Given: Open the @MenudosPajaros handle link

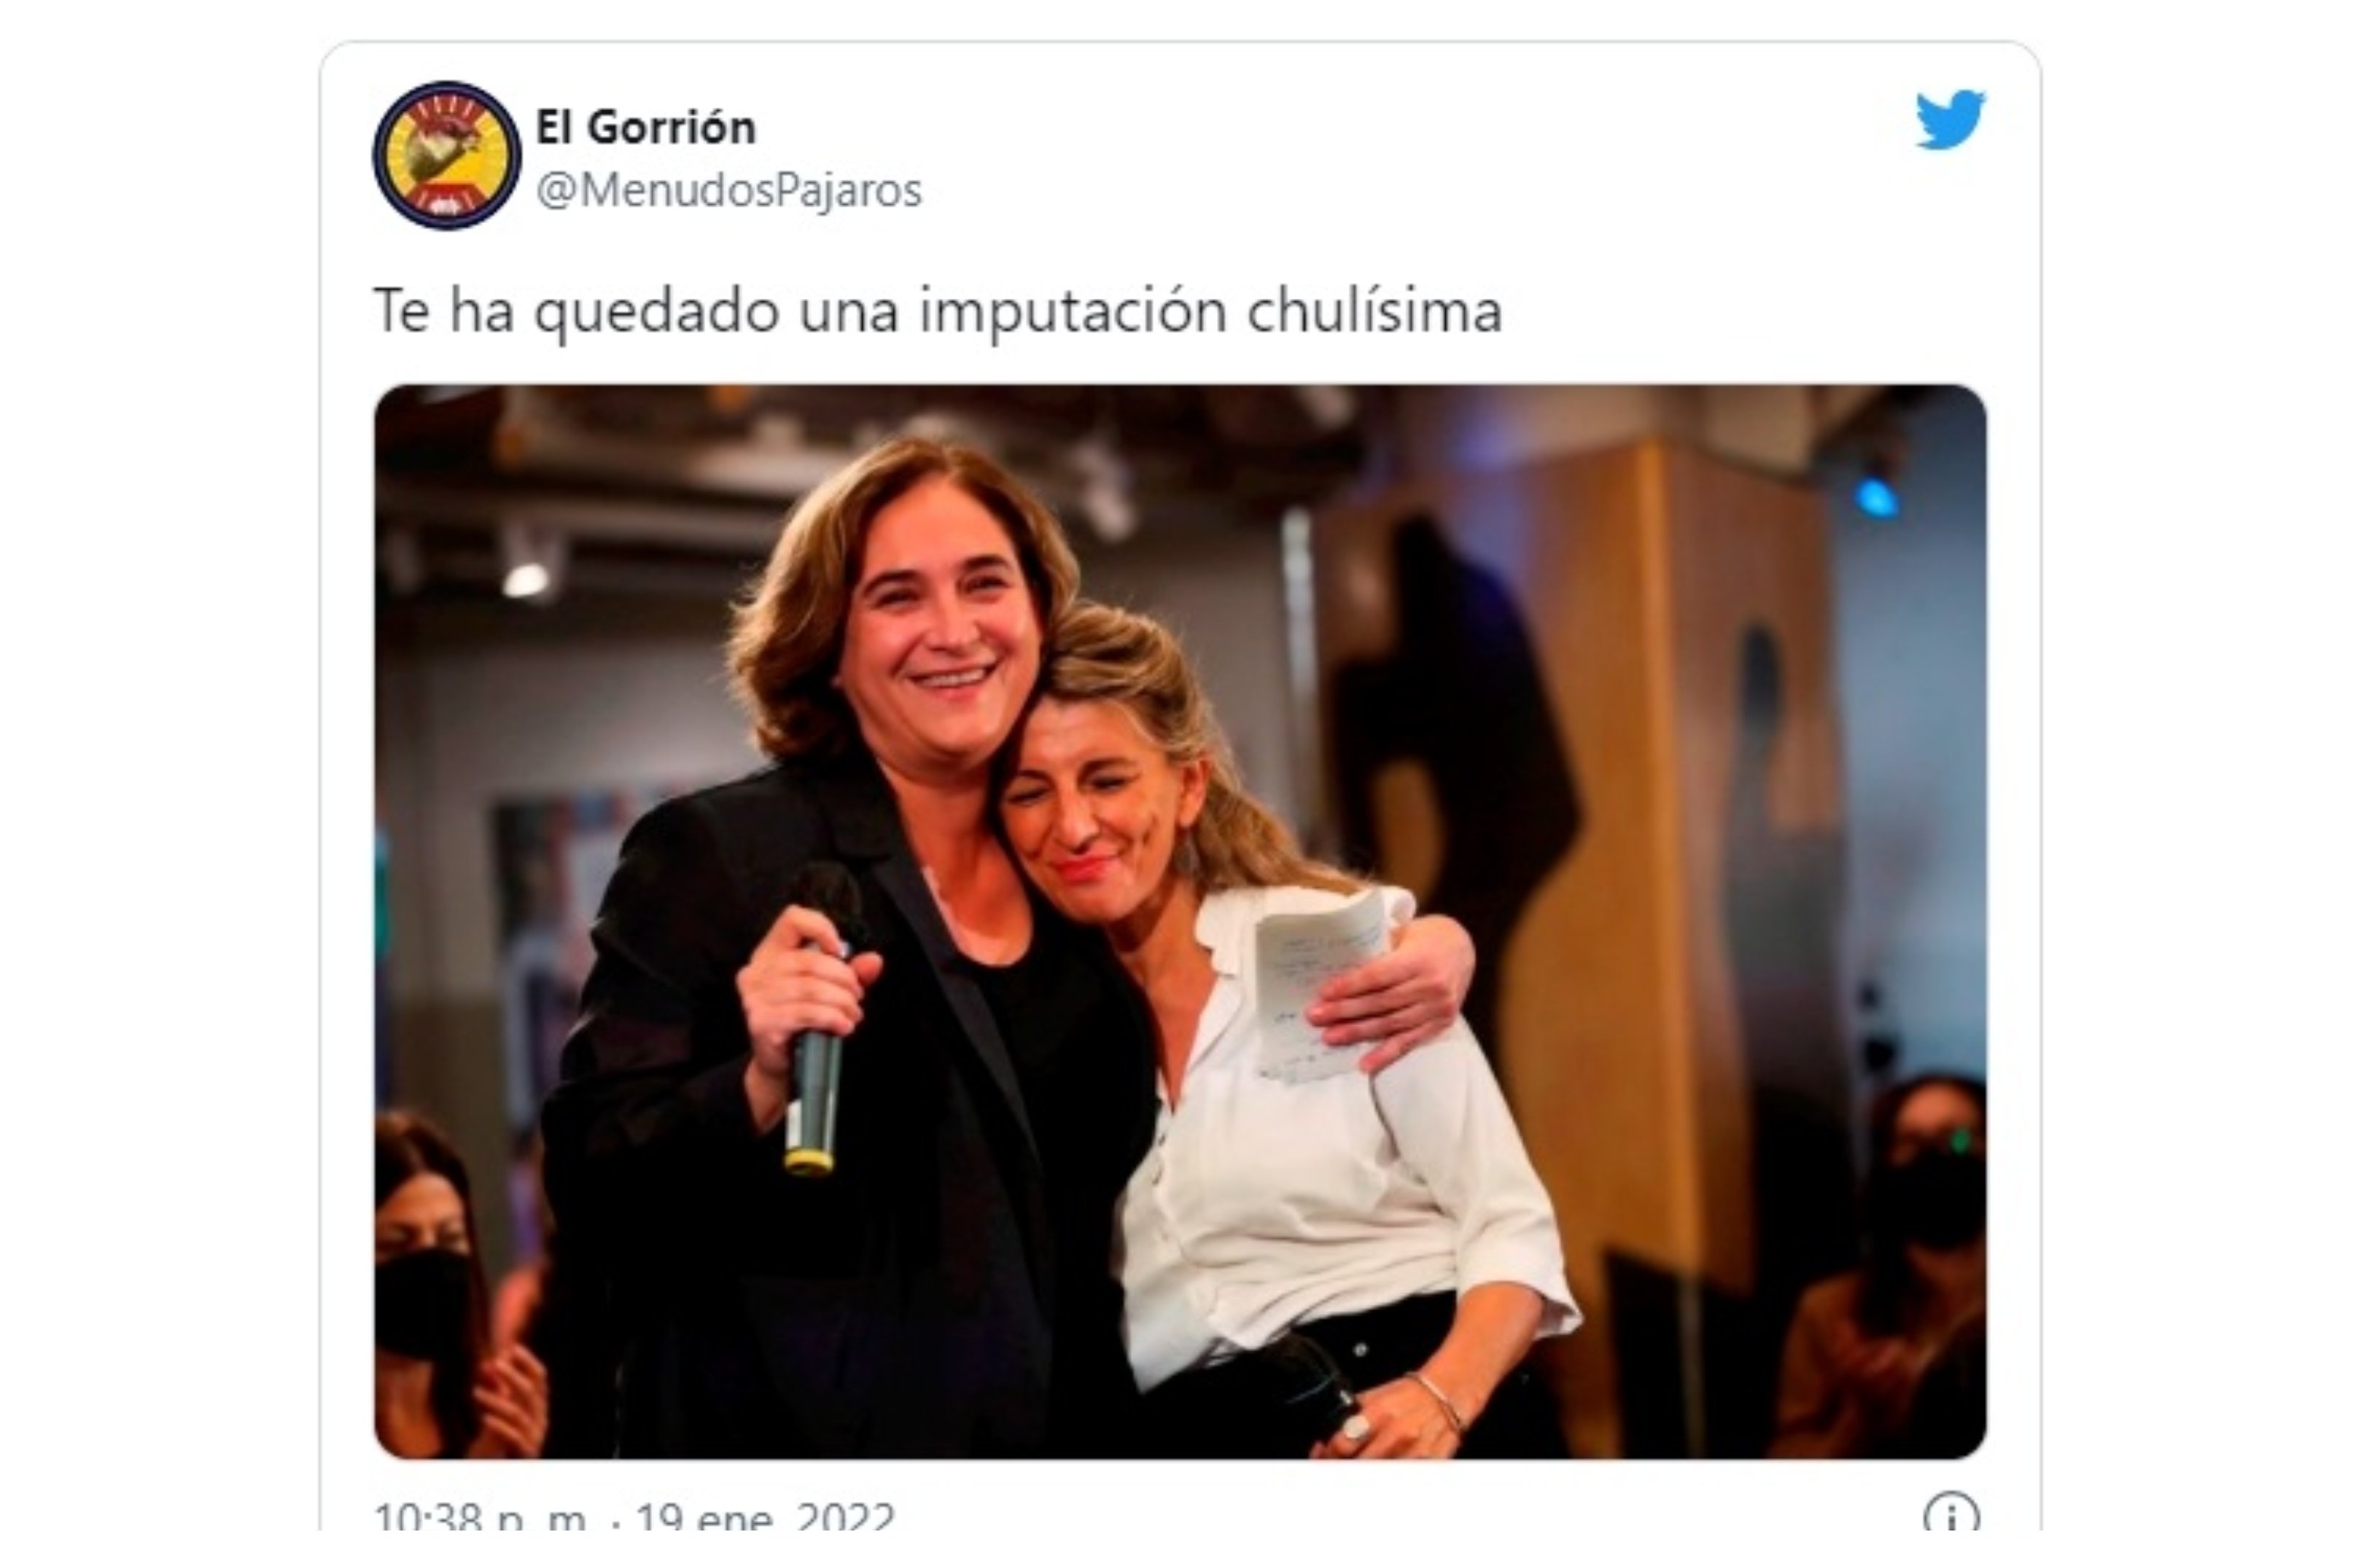Looking at the screenshot, I should point(729,189).
